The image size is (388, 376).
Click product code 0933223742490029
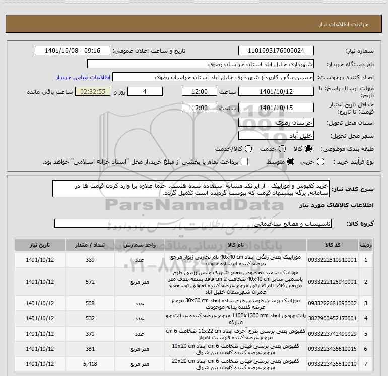[x=333, y=334]
